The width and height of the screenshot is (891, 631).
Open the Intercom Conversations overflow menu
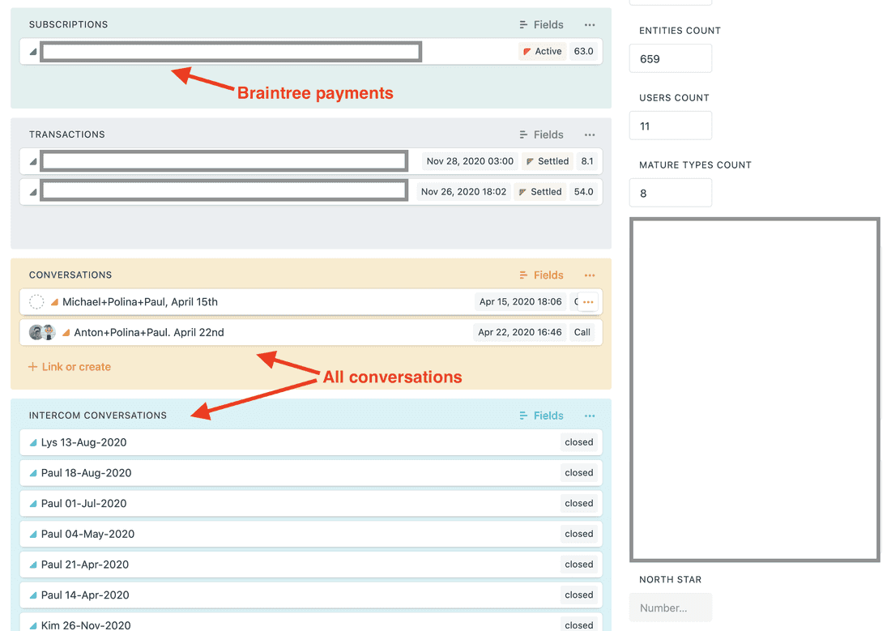point(590,416)
